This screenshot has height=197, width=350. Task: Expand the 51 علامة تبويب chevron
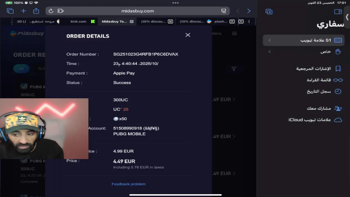pos(269,40)
